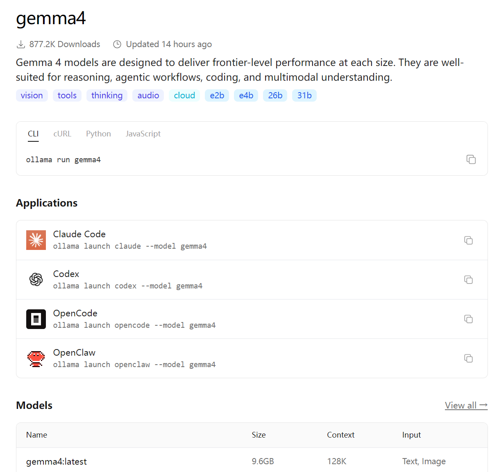
Task: Click the updated time clock icon
Action: tap(117, 44)
